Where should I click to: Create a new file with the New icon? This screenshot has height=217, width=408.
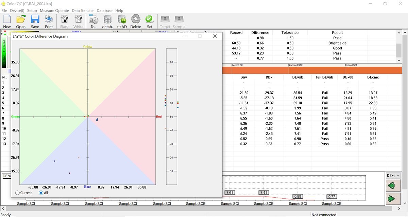click(7, 21)
